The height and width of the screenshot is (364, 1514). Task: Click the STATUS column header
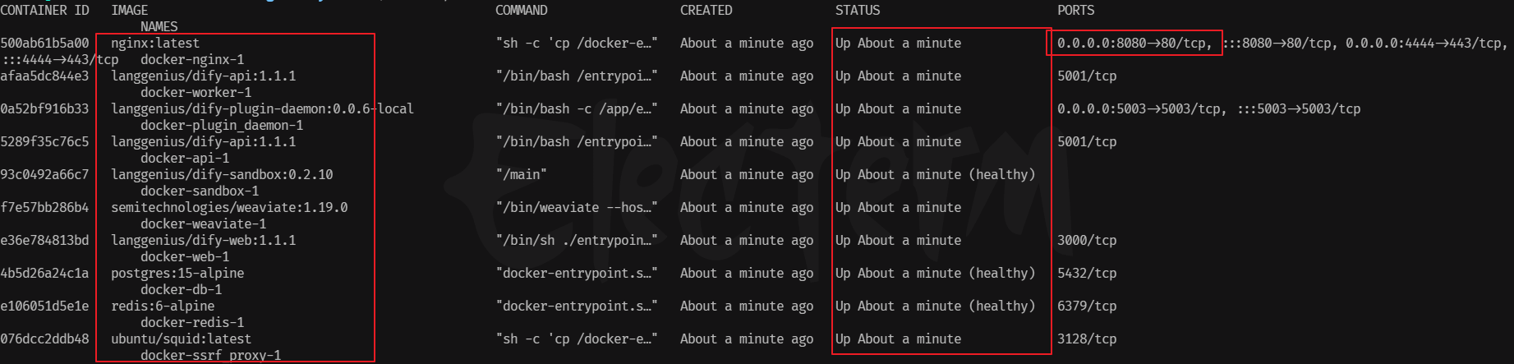[x=858, y=11]
